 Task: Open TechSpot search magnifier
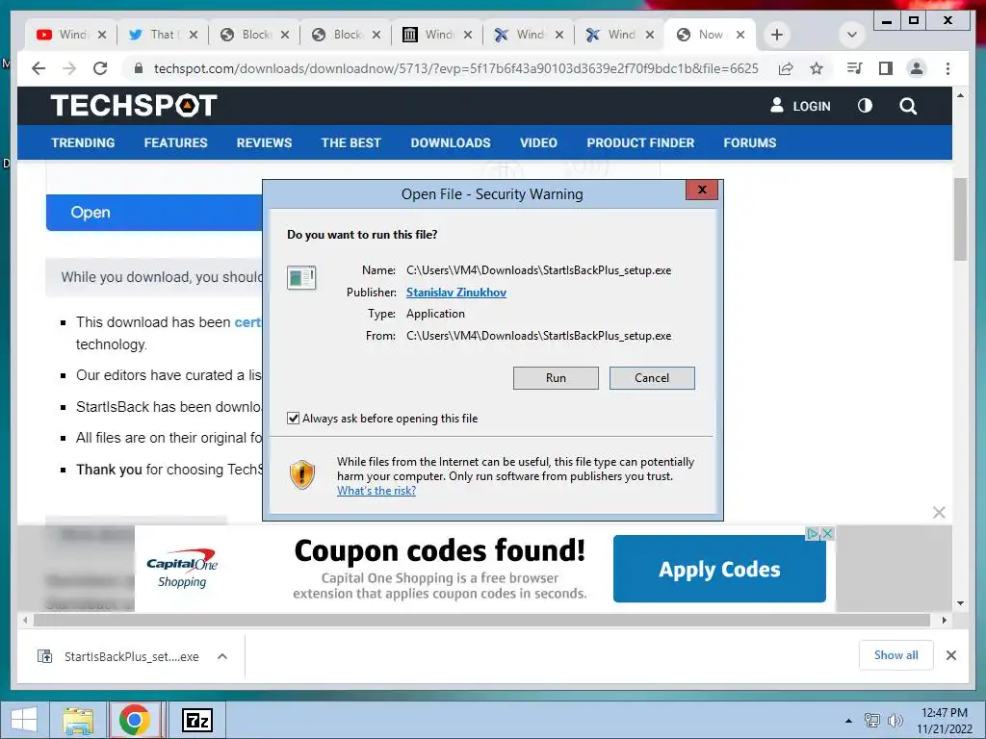(908, 106)
